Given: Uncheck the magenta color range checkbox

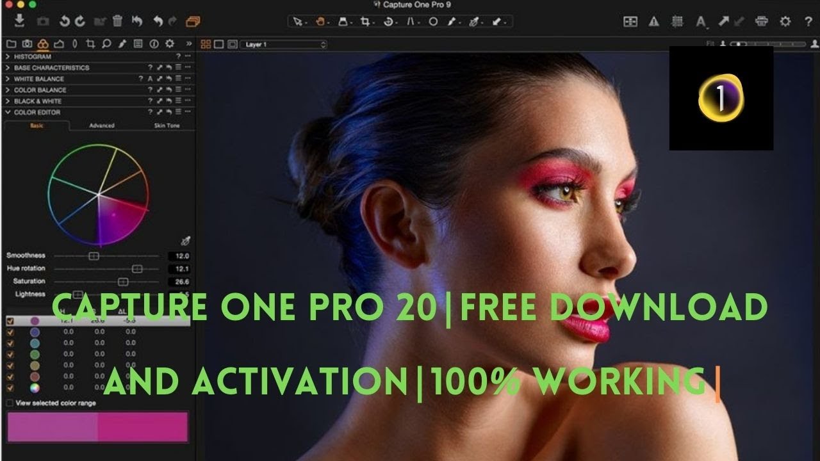Looking at the screenshot, I should coord(10,321).
